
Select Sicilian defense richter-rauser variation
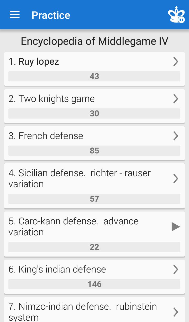tap(79, 178)
